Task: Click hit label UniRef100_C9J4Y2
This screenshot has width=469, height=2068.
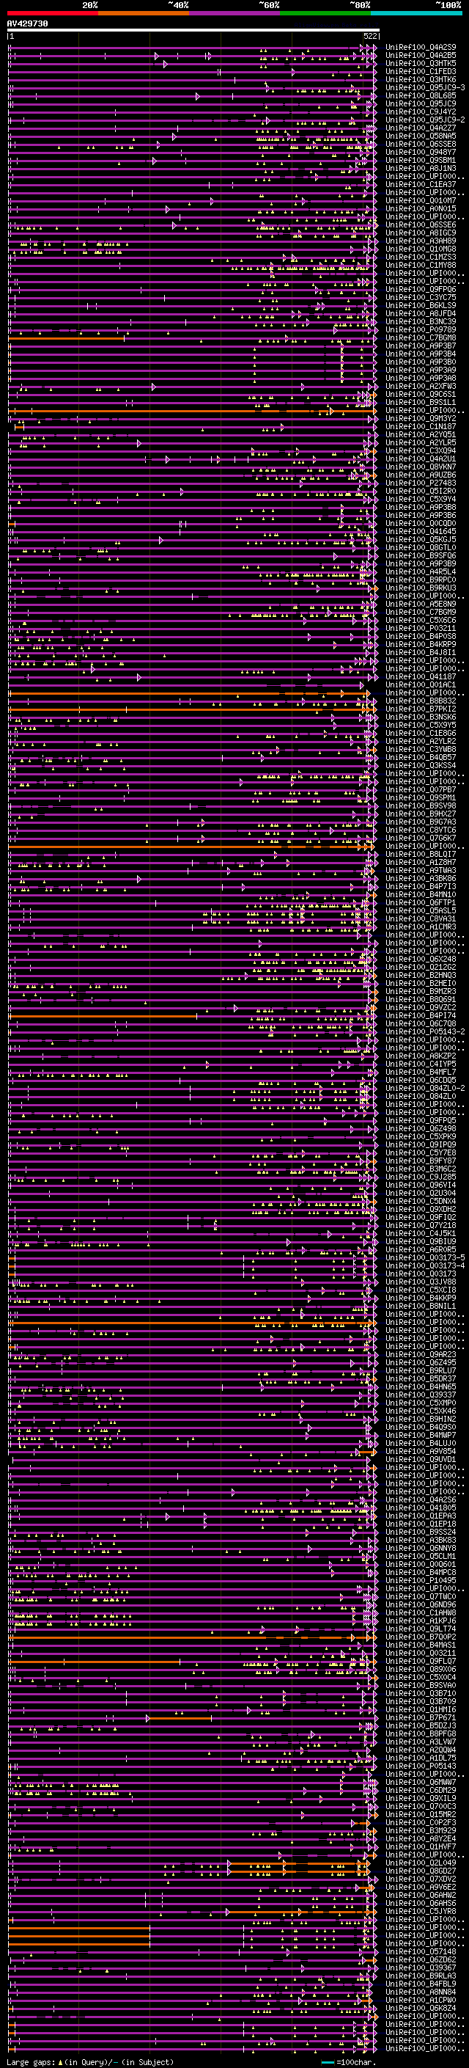Action: 421,112
